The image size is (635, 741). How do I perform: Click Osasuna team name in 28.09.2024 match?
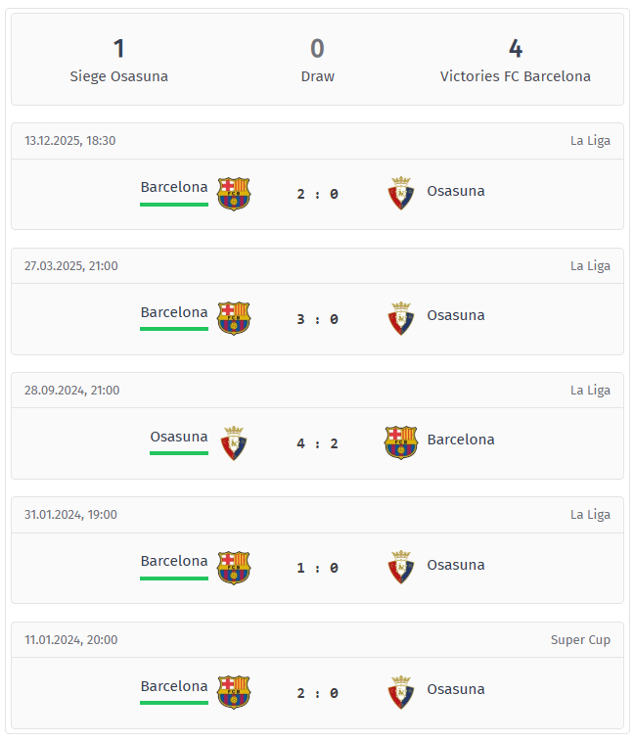tap(179, 437)
